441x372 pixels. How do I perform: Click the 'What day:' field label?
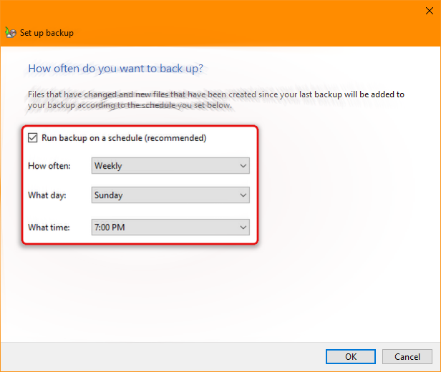click(x=47, y=195)
